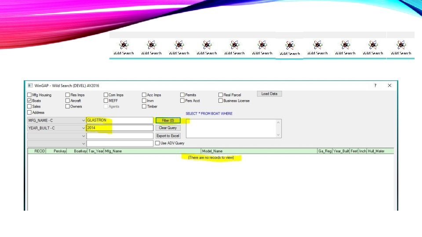Click the Clear Query button
This screenshot has height=237, width=422.
tap(168, 128)
